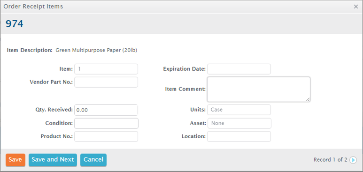Image resolution: width=363 pixels, height=172 pixels.
Task: Choose Save and Next
Action: coord(53,160)
